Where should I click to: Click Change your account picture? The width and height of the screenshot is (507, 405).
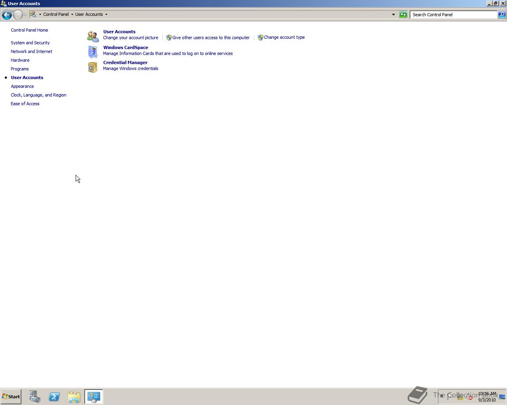(x=130, y=38)
